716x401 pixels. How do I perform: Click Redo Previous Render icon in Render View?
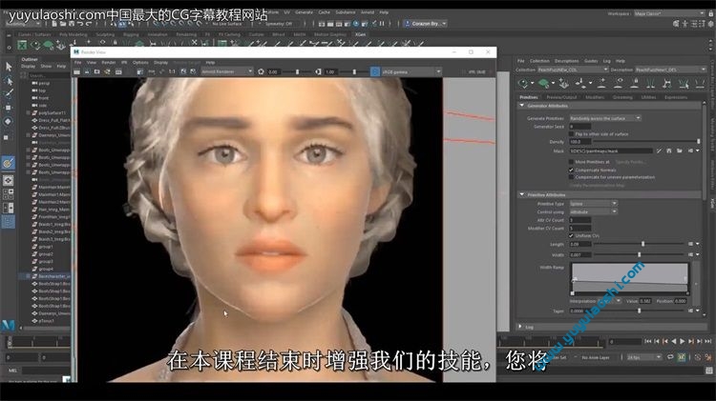pos(76,71)
